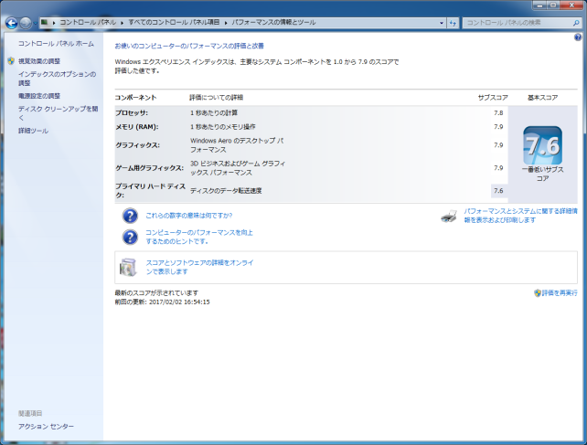Screen dimensions: 587x445
Task: Minimize the Control Panel window
Action: click(x=539, y=5)
